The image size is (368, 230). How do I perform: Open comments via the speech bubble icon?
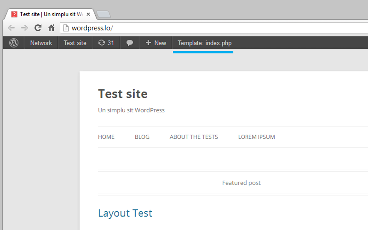[x=130, y=43]
